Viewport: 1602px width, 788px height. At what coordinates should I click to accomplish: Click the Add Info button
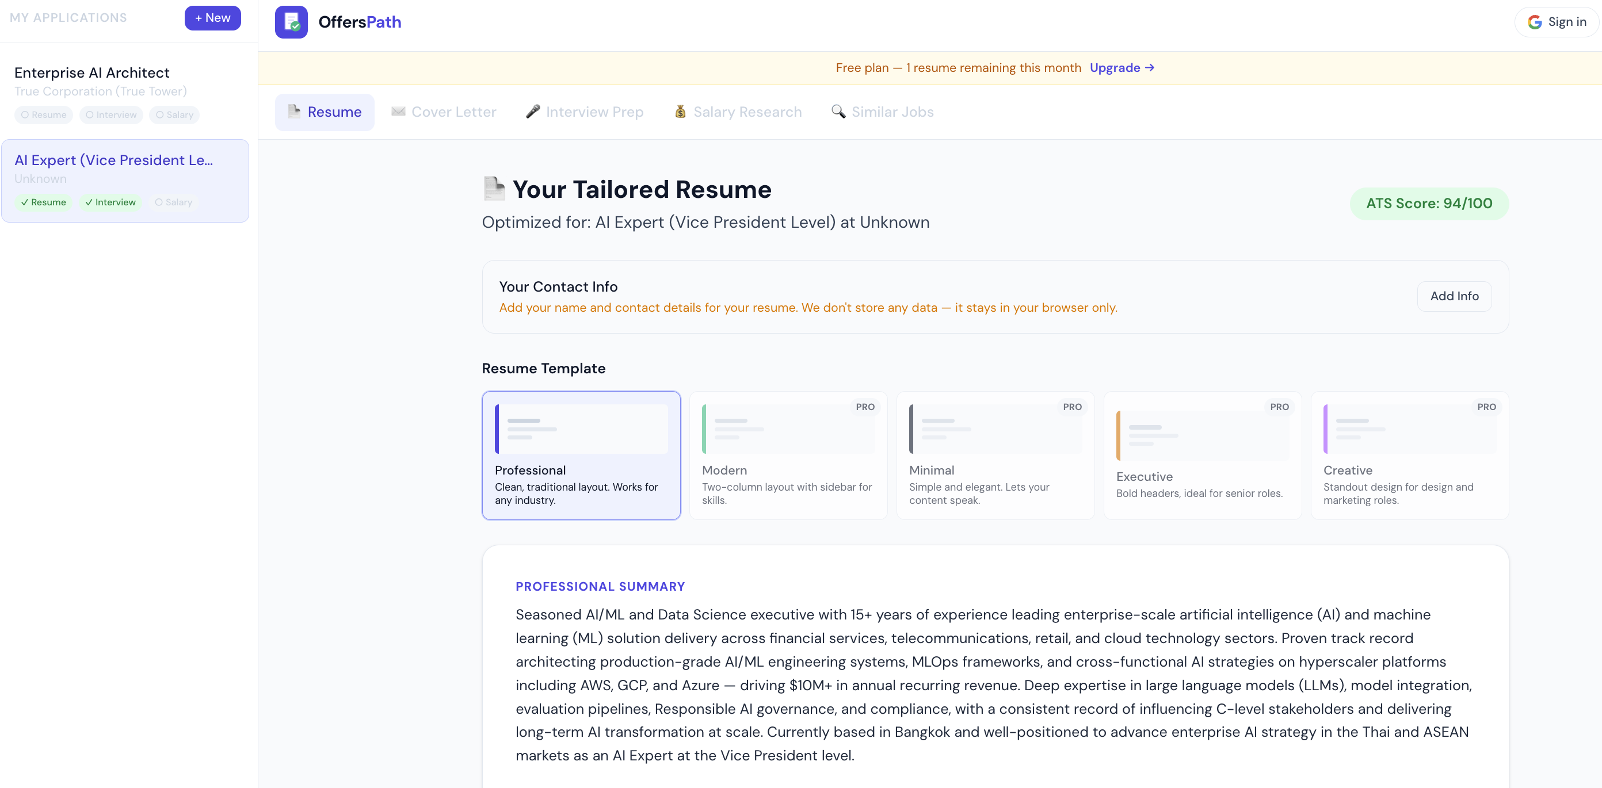point(1454,296)
